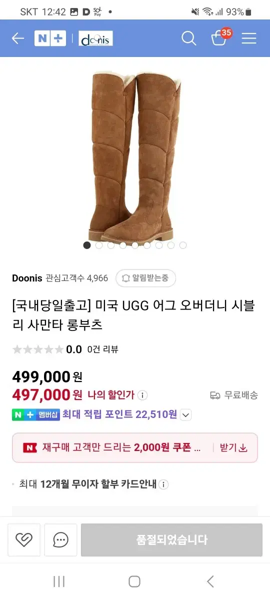Tap the search magnifier icon

pos(189,38)
